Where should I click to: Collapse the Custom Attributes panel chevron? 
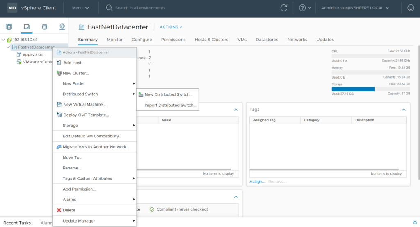[x=236, y=110]
